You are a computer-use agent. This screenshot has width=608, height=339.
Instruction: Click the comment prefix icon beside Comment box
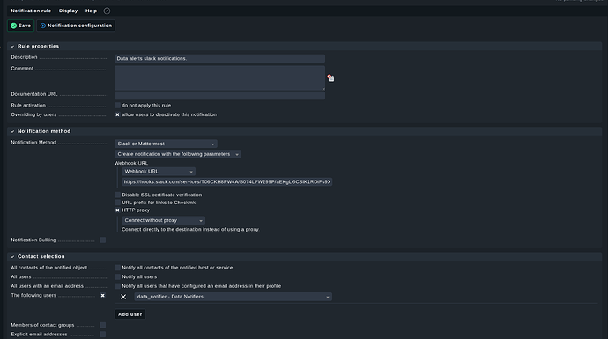[x=330, y=78]
